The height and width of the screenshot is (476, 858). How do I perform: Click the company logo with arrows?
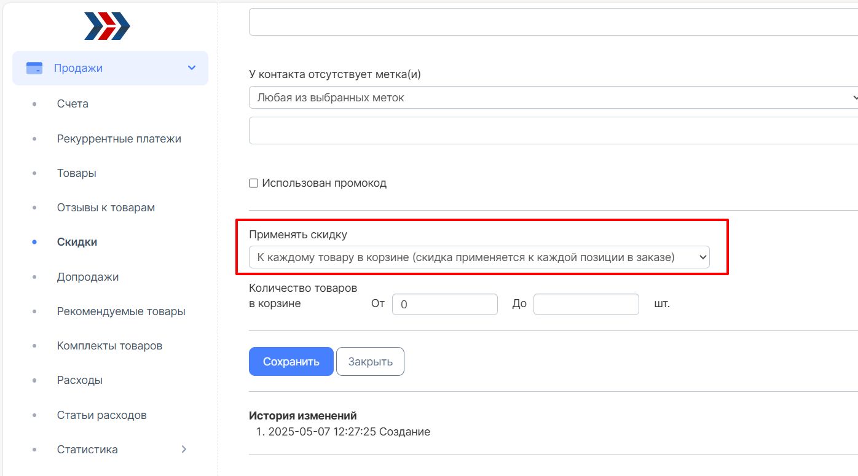click(107, 26)
